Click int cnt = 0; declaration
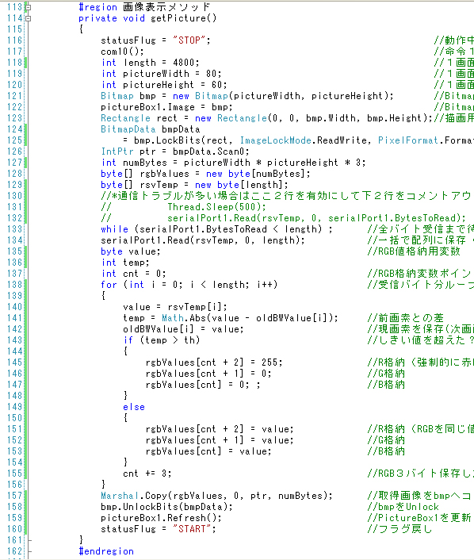Image resolution: width=474 pixels, height=560 pixels. click(x=133, y=273)
